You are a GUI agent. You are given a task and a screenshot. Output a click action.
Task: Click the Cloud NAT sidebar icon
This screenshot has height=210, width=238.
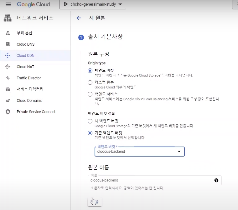8,67
